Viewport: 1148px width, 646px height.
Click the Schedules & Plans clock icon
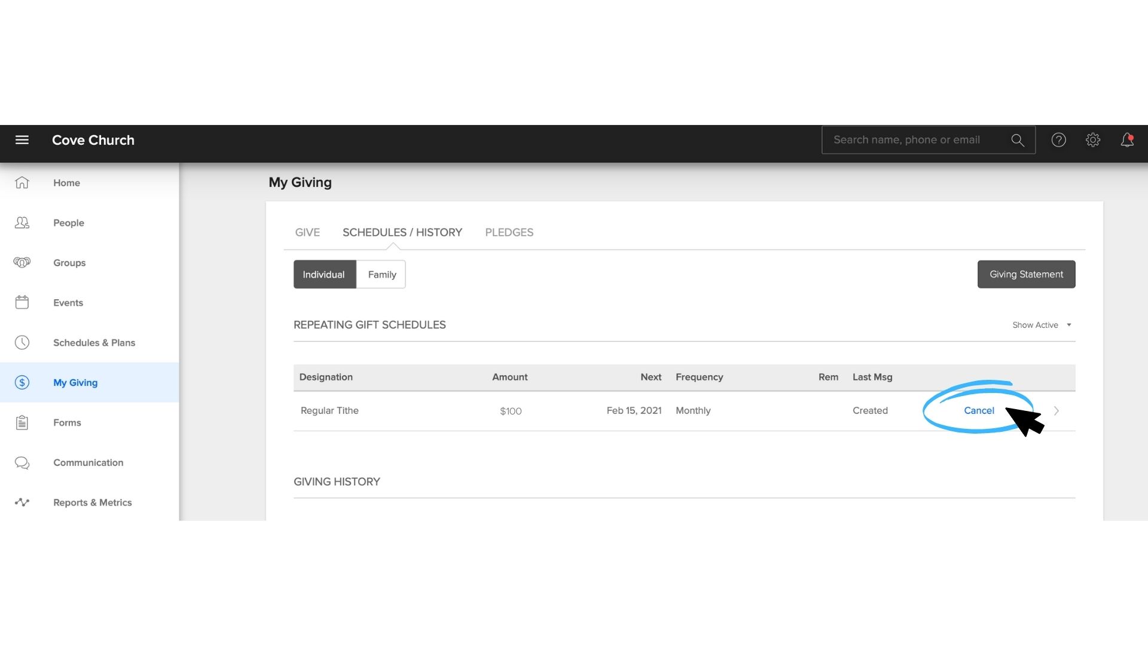pyautogui.click(x=22, y=342)
